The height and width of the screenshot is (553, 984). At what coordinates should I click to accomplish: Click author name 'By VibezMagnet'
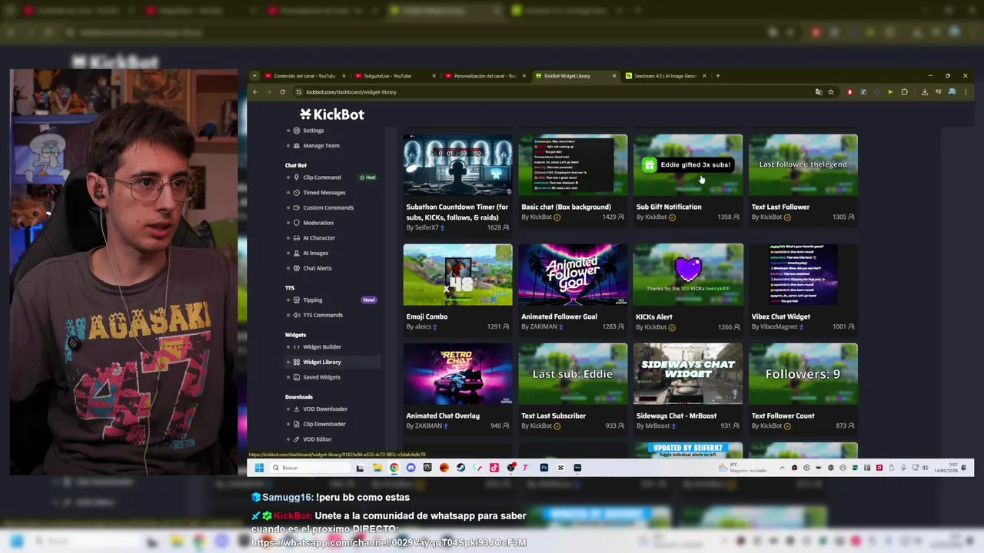773,327
